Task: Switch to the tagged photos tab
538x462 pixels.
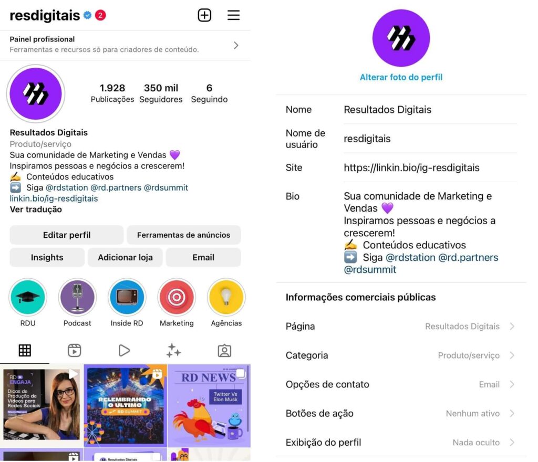Action: (224, 350)
